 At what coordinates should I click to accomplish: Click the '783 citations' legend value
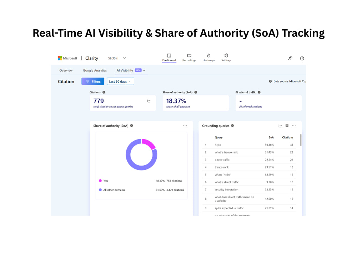[x=174, y=181]
